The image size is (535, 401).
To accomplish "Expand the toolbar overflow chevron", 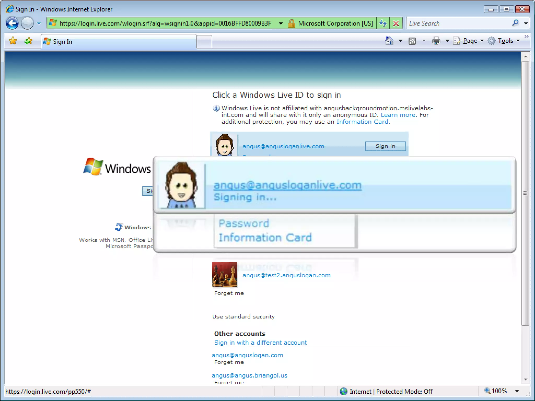I will 526,36.
